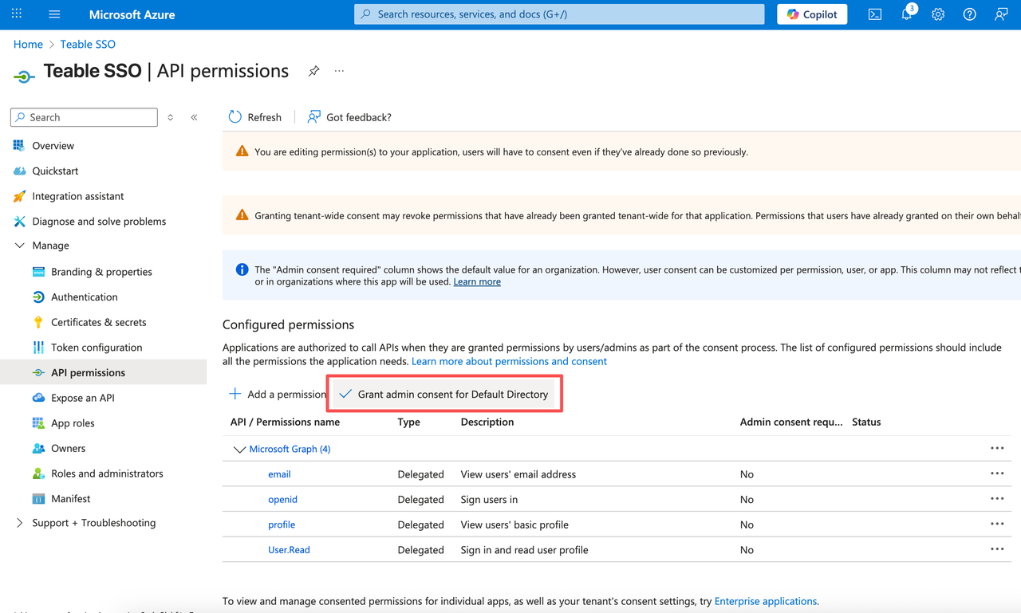Image resolution: width=1021 pixels, height=613 pixels.
Task: Collapse the sidebar with double chevron
Action: tap(194, 117)
